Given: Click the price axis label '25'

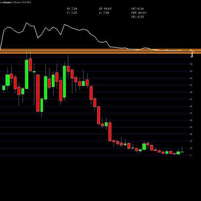Looking at the screenshot, I should coord(191,127).
